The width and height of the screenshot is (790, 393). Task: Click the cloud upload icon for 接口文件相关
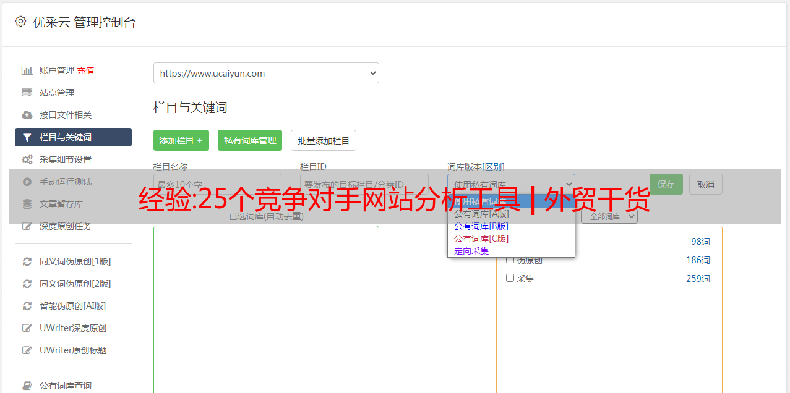pyautogui.click(x=27, y=115)
